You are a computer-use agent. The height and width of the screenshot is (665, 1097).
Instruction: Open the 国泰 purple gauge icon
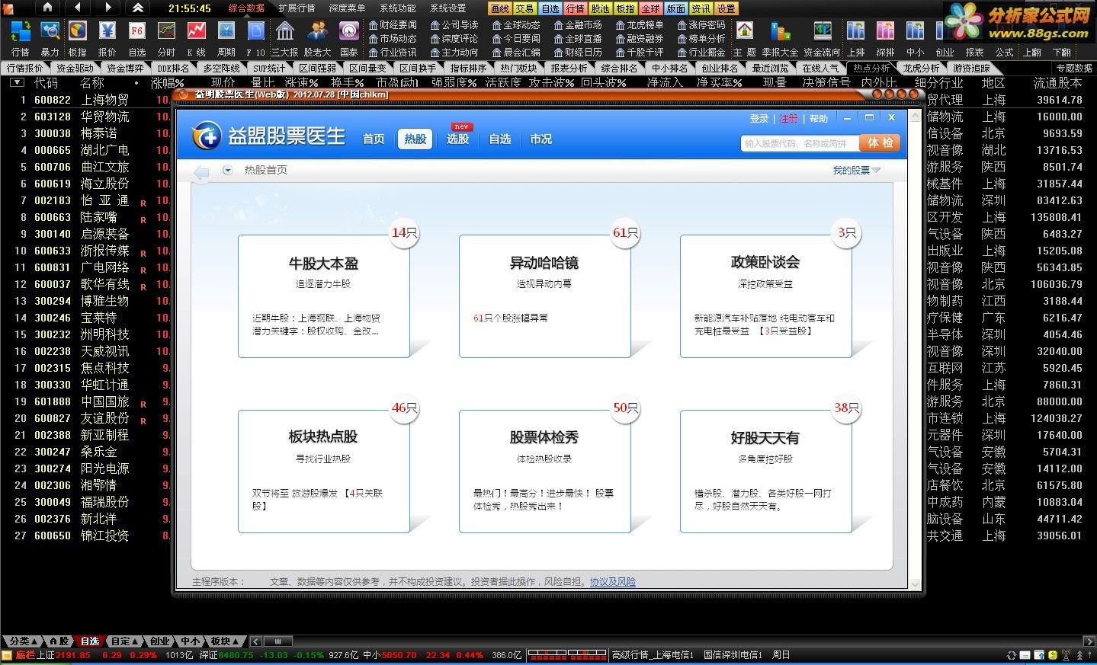pyautogui.click(x=348, y=31)
